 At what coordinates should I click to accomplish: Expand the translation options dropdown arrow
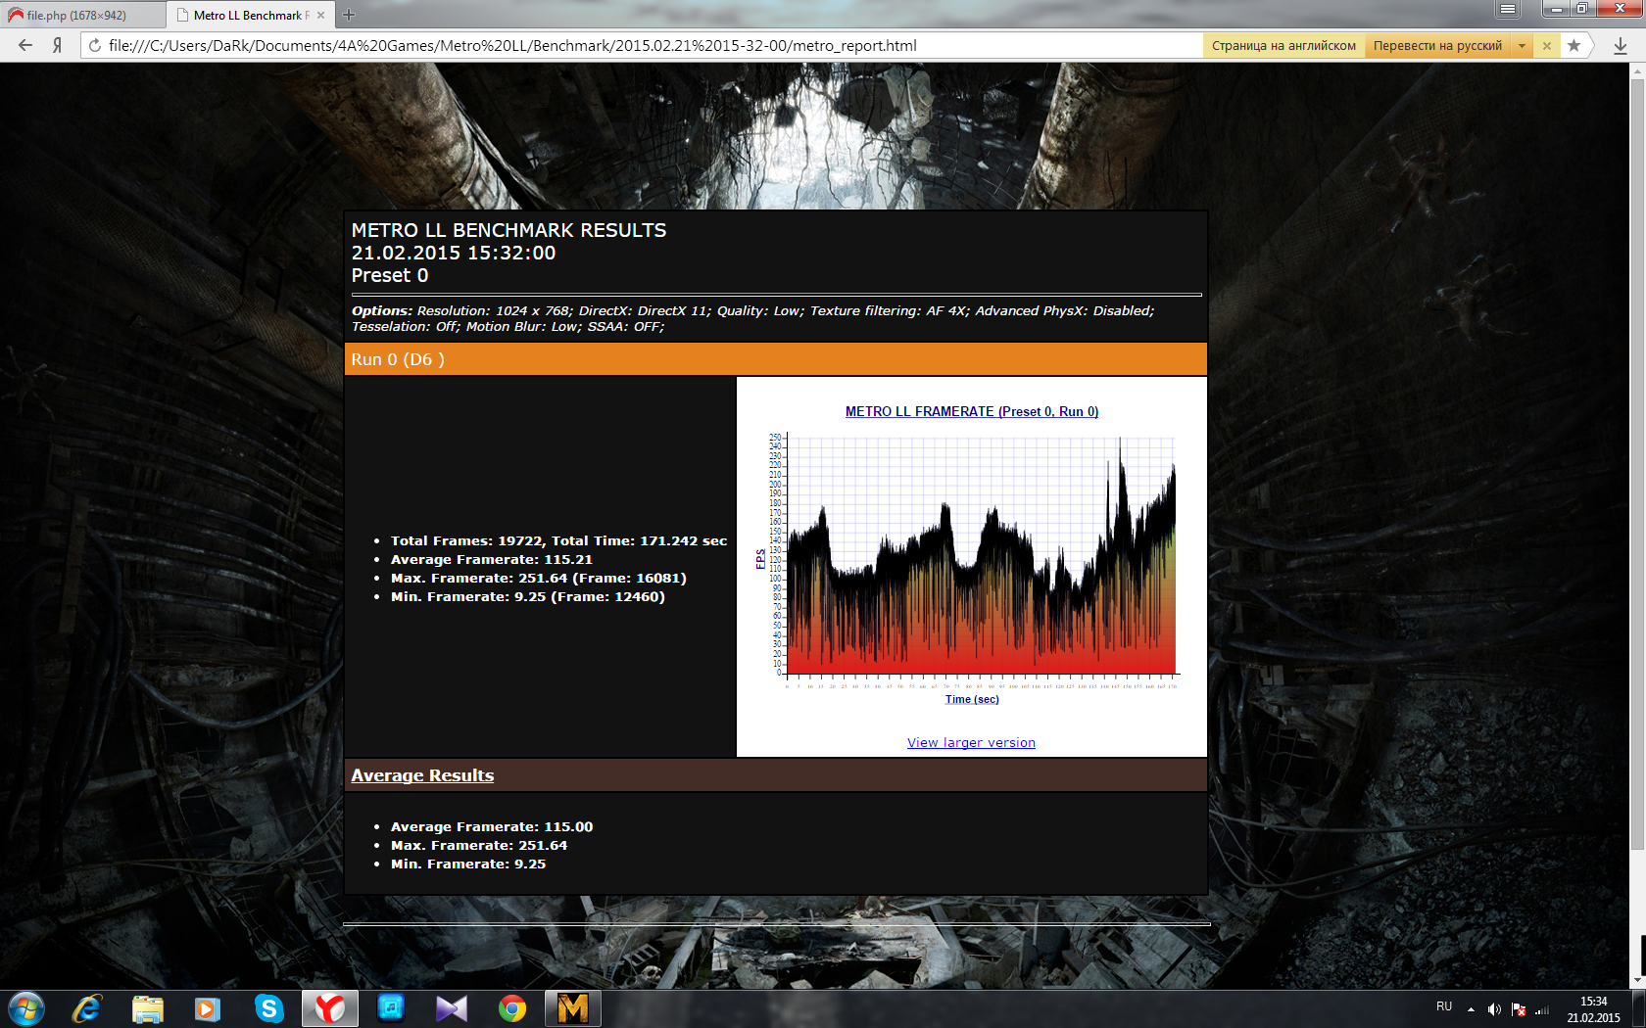pos(1522,46)
